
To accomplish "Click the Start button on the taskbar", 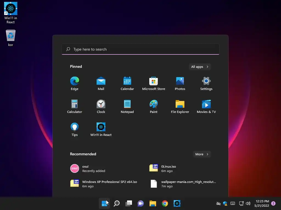I will (105, 203).
